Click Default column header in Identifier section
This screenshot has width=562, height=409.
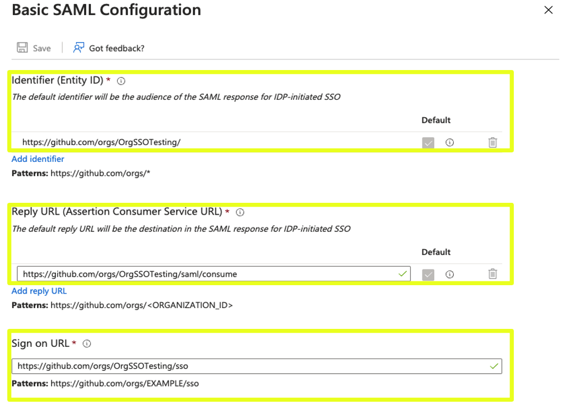click(x=436, y=120)
